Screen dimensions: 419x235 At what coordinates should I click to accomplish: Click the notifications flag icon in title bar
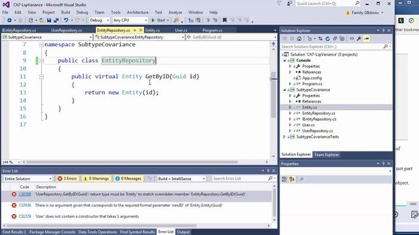[279, 3]
